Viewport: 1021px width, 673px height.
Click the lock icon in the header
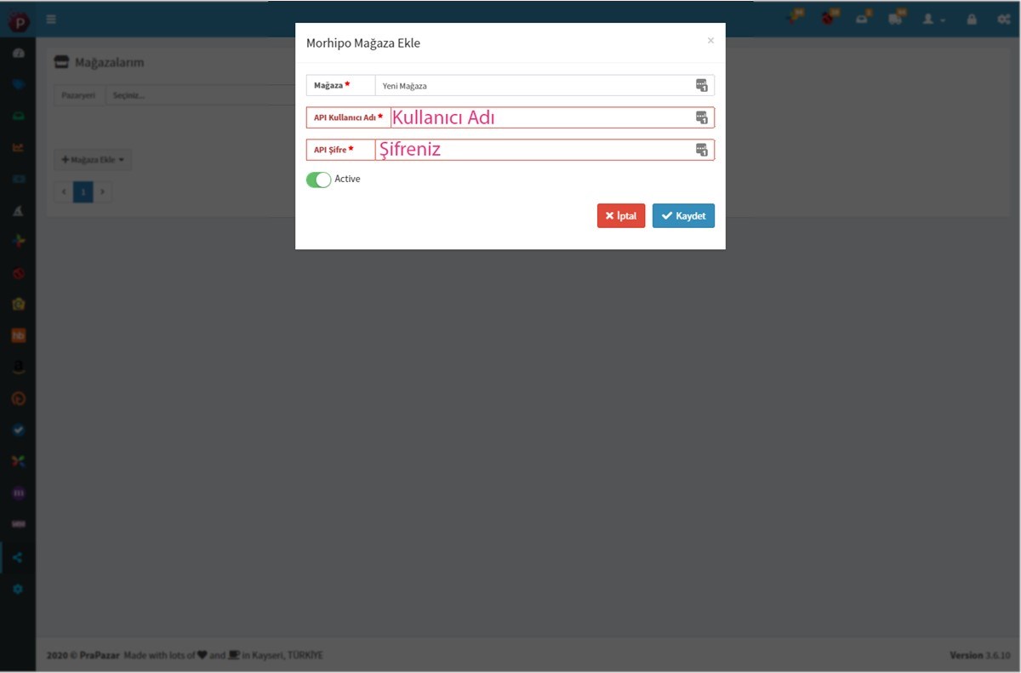point(971,19)
